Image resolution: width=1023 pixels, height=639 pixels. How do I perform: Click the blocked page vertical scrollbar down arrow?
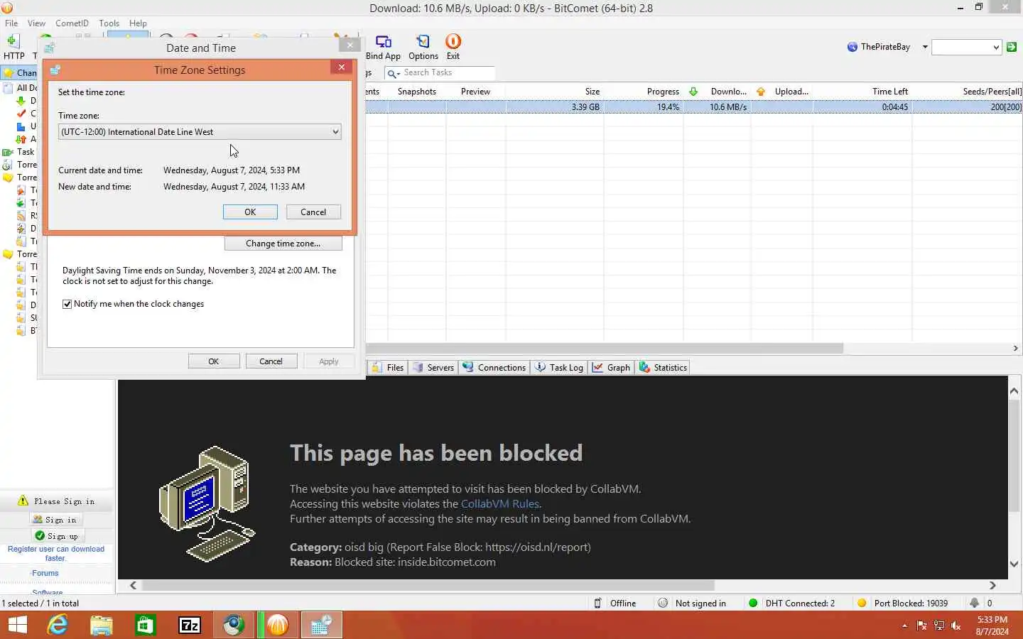tap(1014, 564)
